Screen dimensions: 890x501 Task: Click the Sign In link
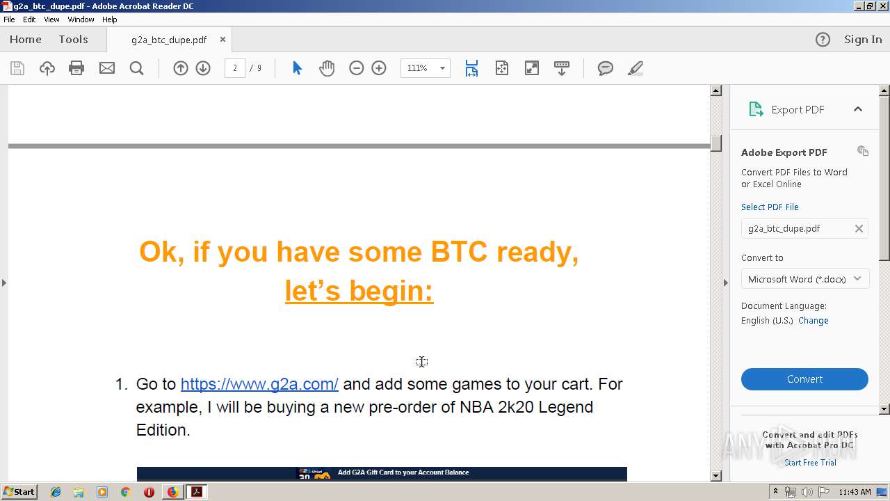pos(863,40)
